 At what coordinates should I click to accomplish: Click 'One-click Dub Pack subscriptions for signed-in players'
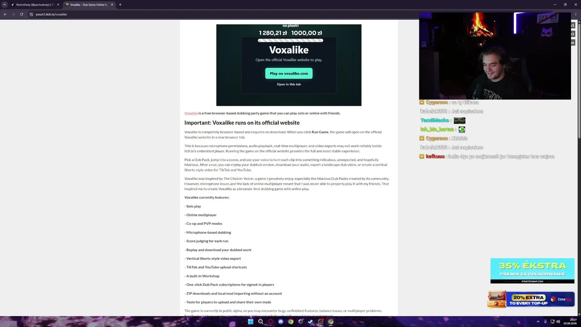click(229, 285)
